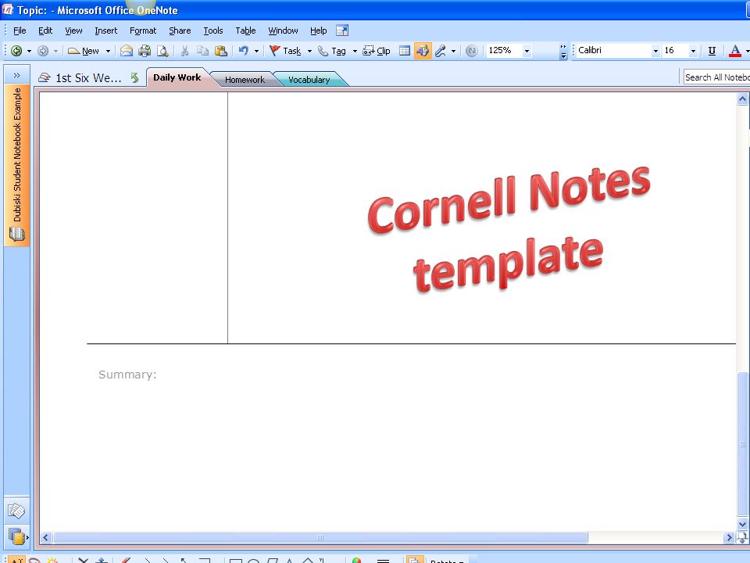750x563 pixels.
Task: Click the scroll left arrow
Action: click(x=46, y=538)
